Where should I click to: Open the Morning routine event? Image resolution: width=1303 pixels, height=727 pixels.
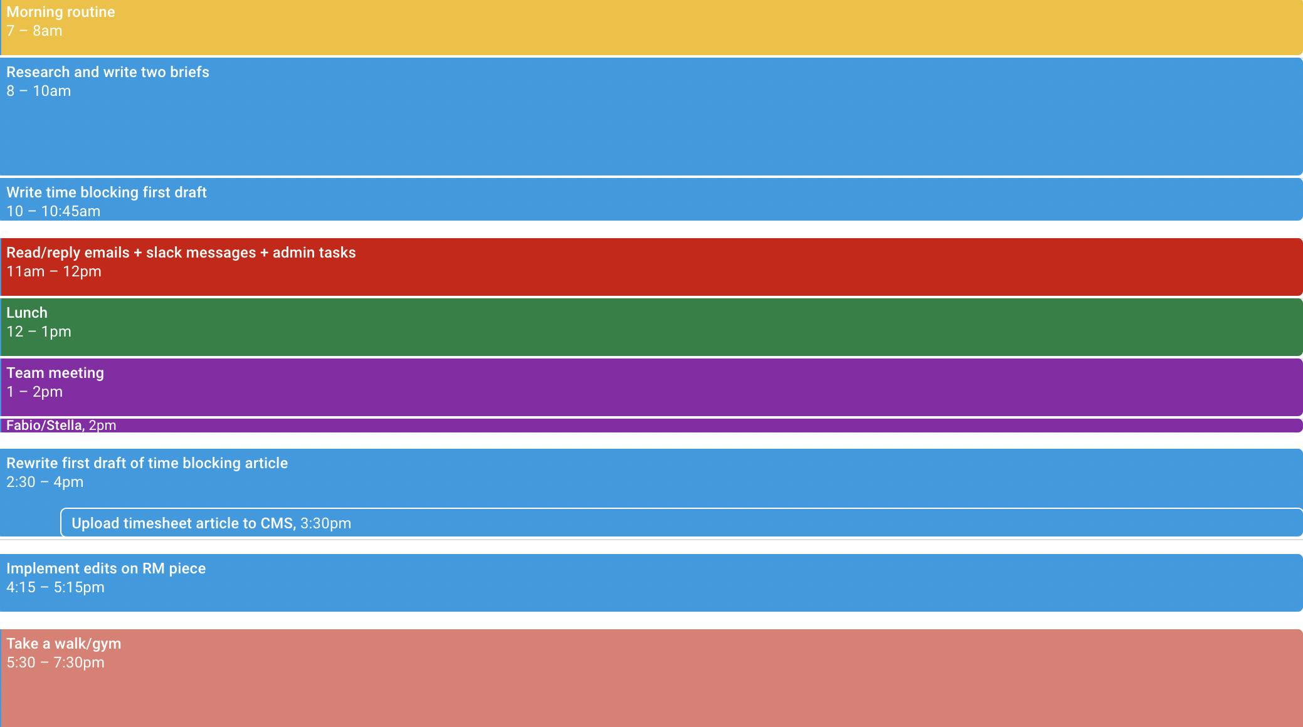(651, 27)
